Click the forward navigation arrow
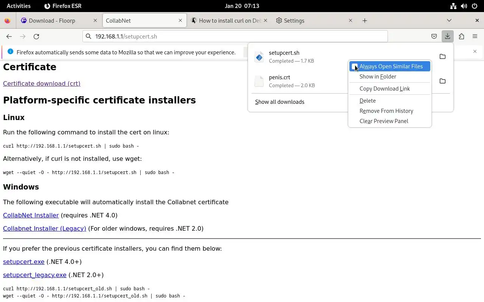This screenshot has height=302, width=484. [x=23, y=36]
